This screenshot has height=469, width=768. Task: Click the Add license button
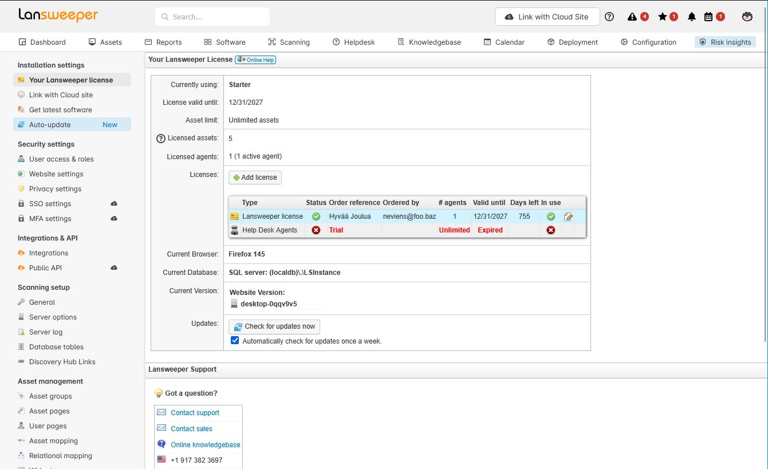coord(255,178)
